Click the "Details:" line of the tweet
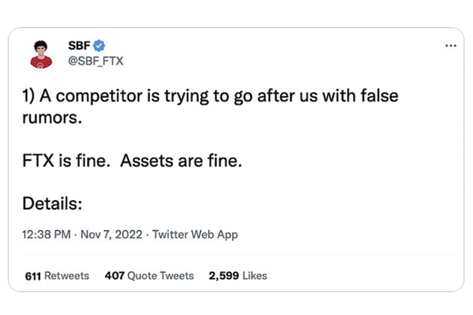473x315 pixels. (x=52, y=204)
